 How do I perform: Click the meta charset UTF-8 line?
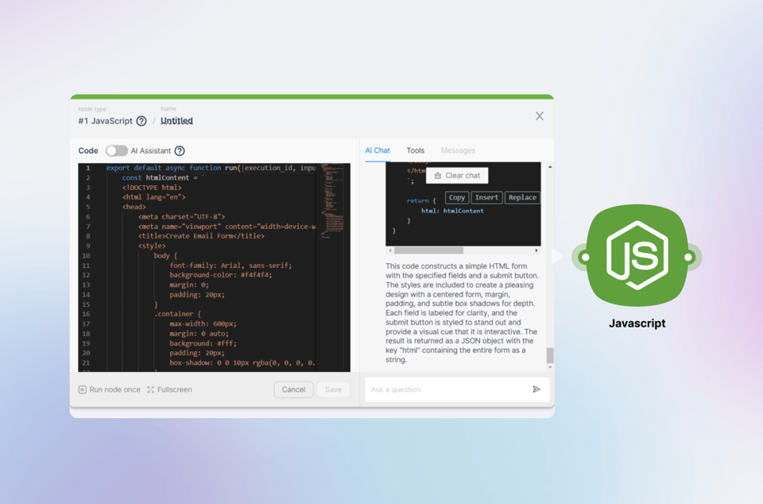(181, 217)
